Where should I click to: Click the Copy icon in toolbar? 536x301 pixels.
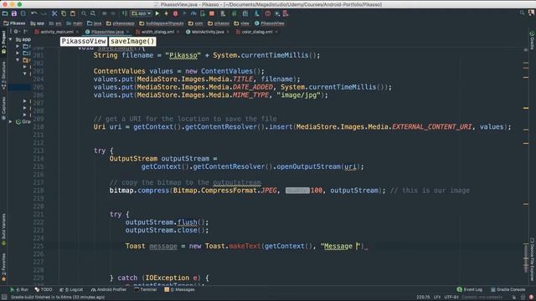coord(64,13)
